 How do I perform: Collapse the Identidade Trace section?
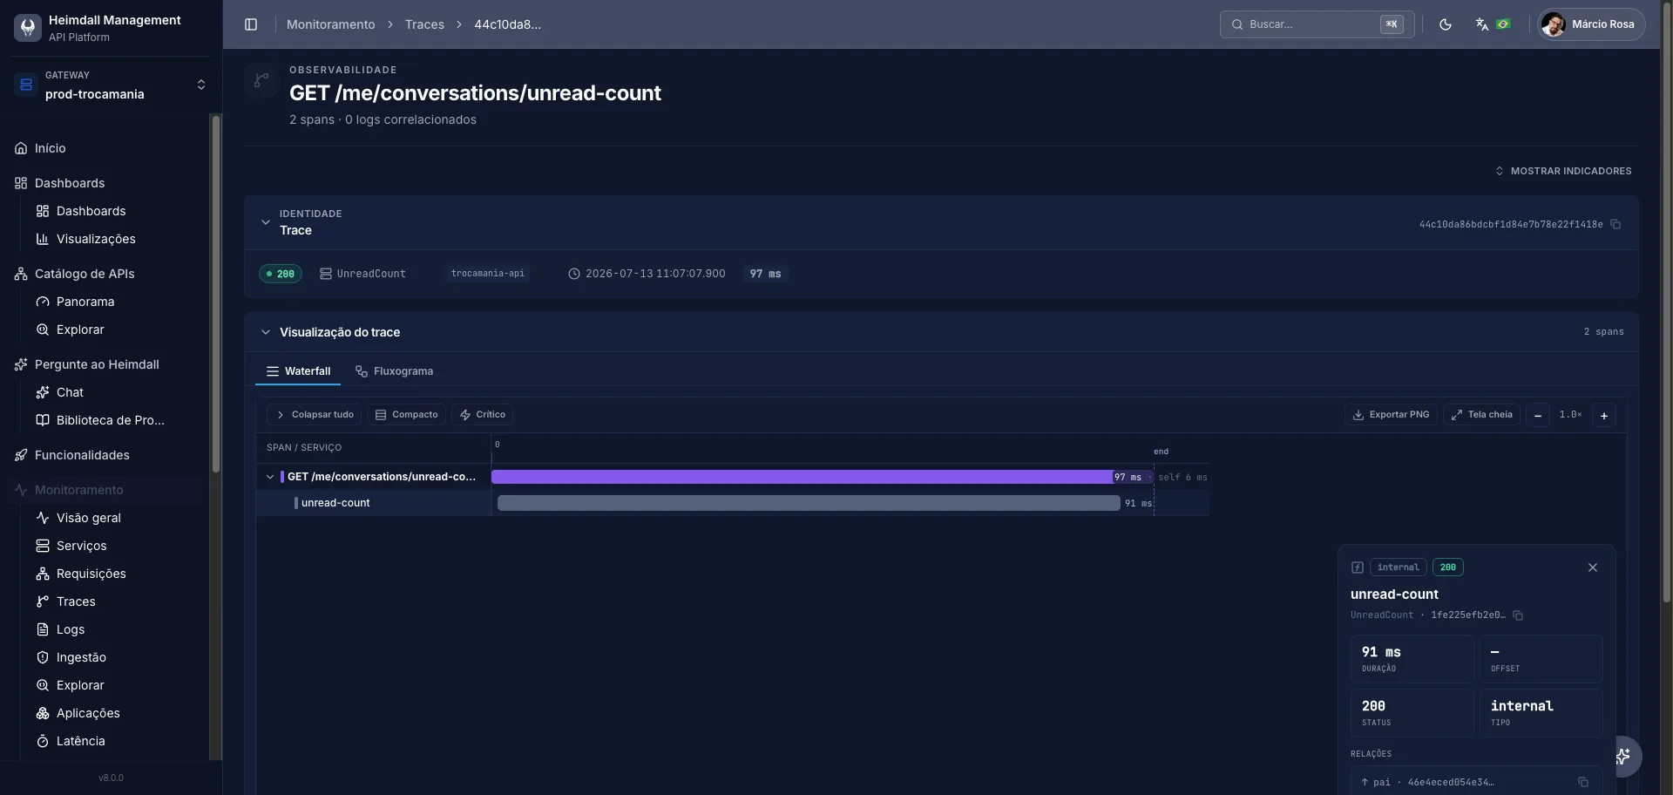click(266, 222)
